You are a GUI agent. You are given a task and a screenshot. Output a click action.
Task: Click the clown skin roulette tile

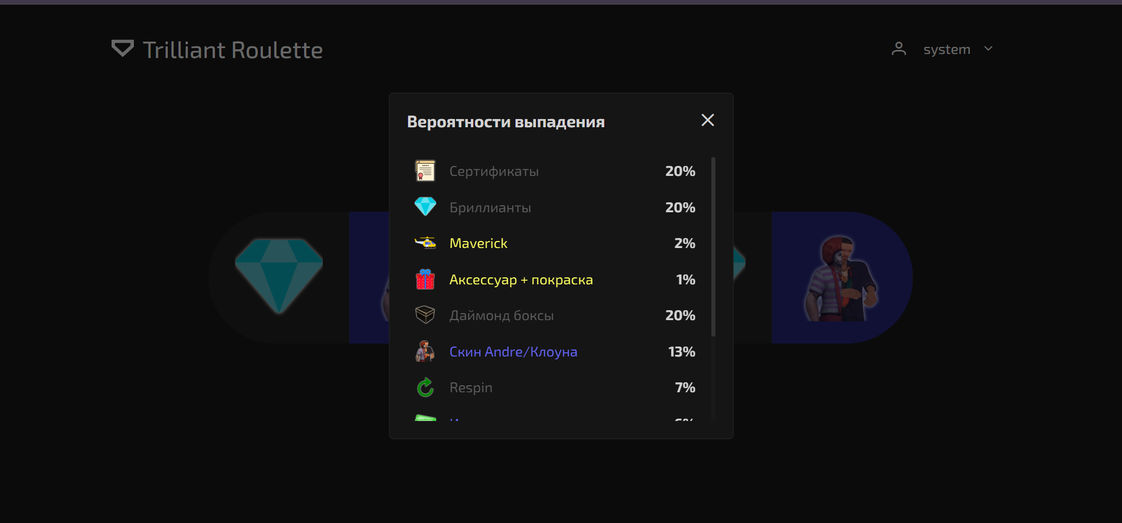[x=841, y=278]
